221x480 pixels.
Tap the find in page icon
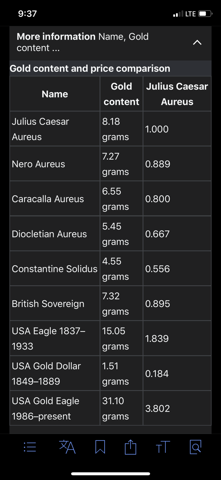coord(196,447)
